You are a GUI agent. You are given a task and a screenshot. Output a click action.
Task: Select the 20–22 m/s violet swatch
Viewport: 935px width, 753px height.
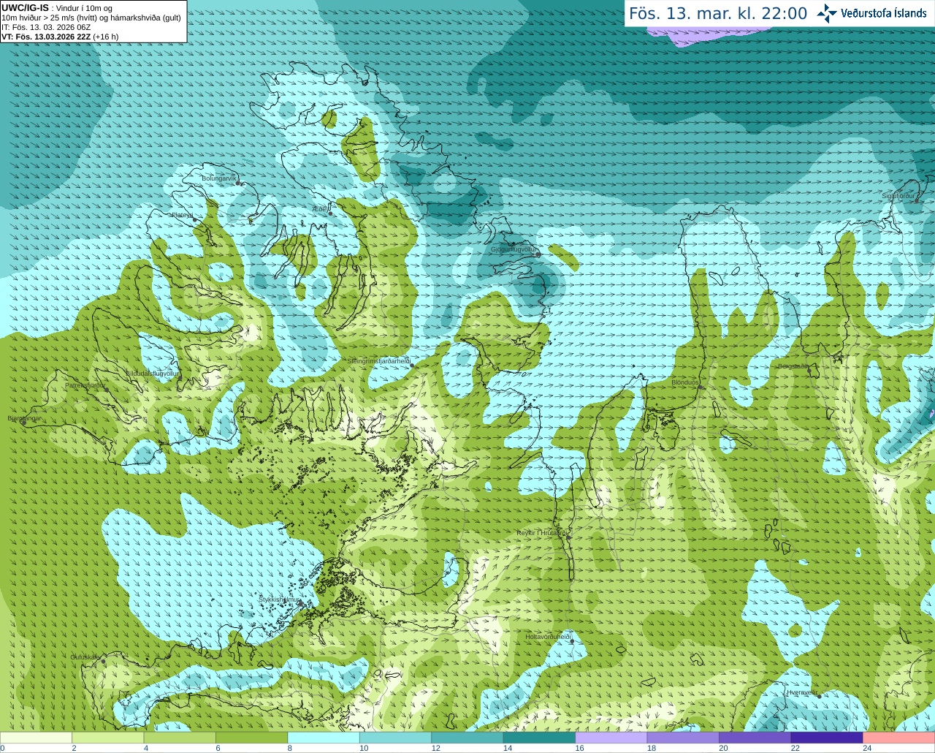[755, 738]
